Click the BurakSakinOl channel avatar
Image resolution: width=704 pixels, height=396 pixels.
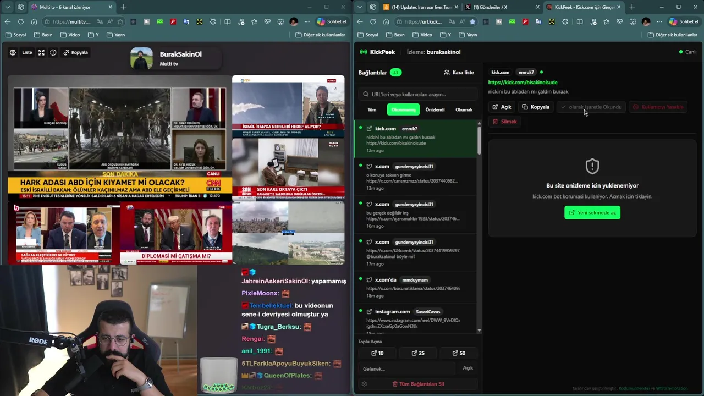141,59
